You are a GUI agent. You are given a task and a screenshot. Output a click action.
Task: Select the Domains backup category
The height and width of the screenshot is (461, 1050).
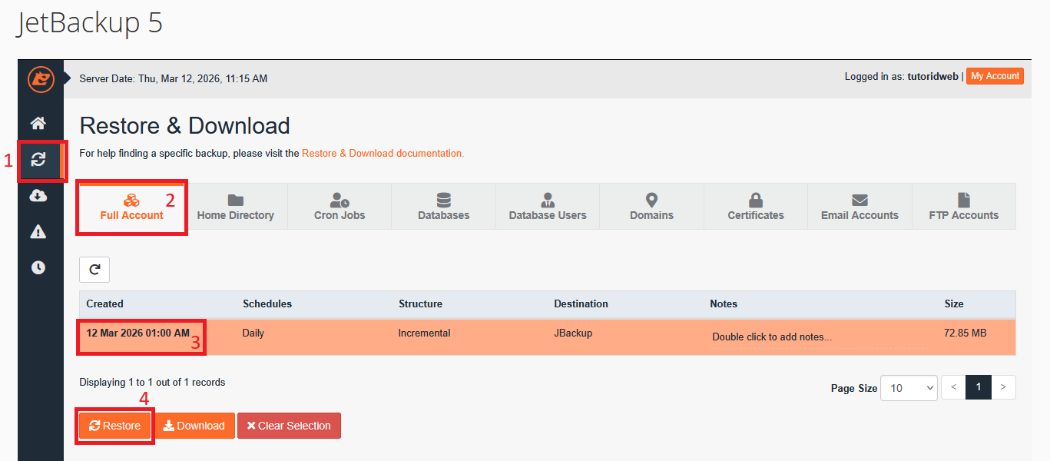pos(651,206)
